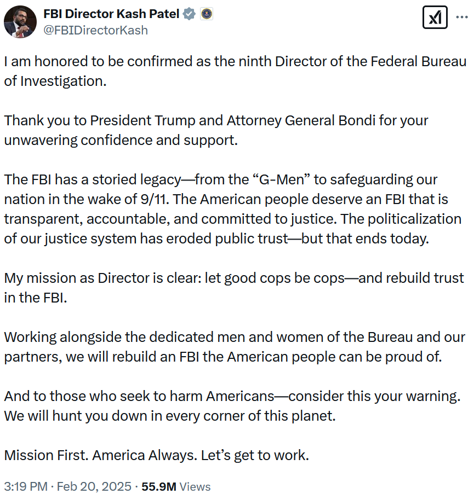
Task: Open Kash Patel's profile picture avatar
Action: 20,22
